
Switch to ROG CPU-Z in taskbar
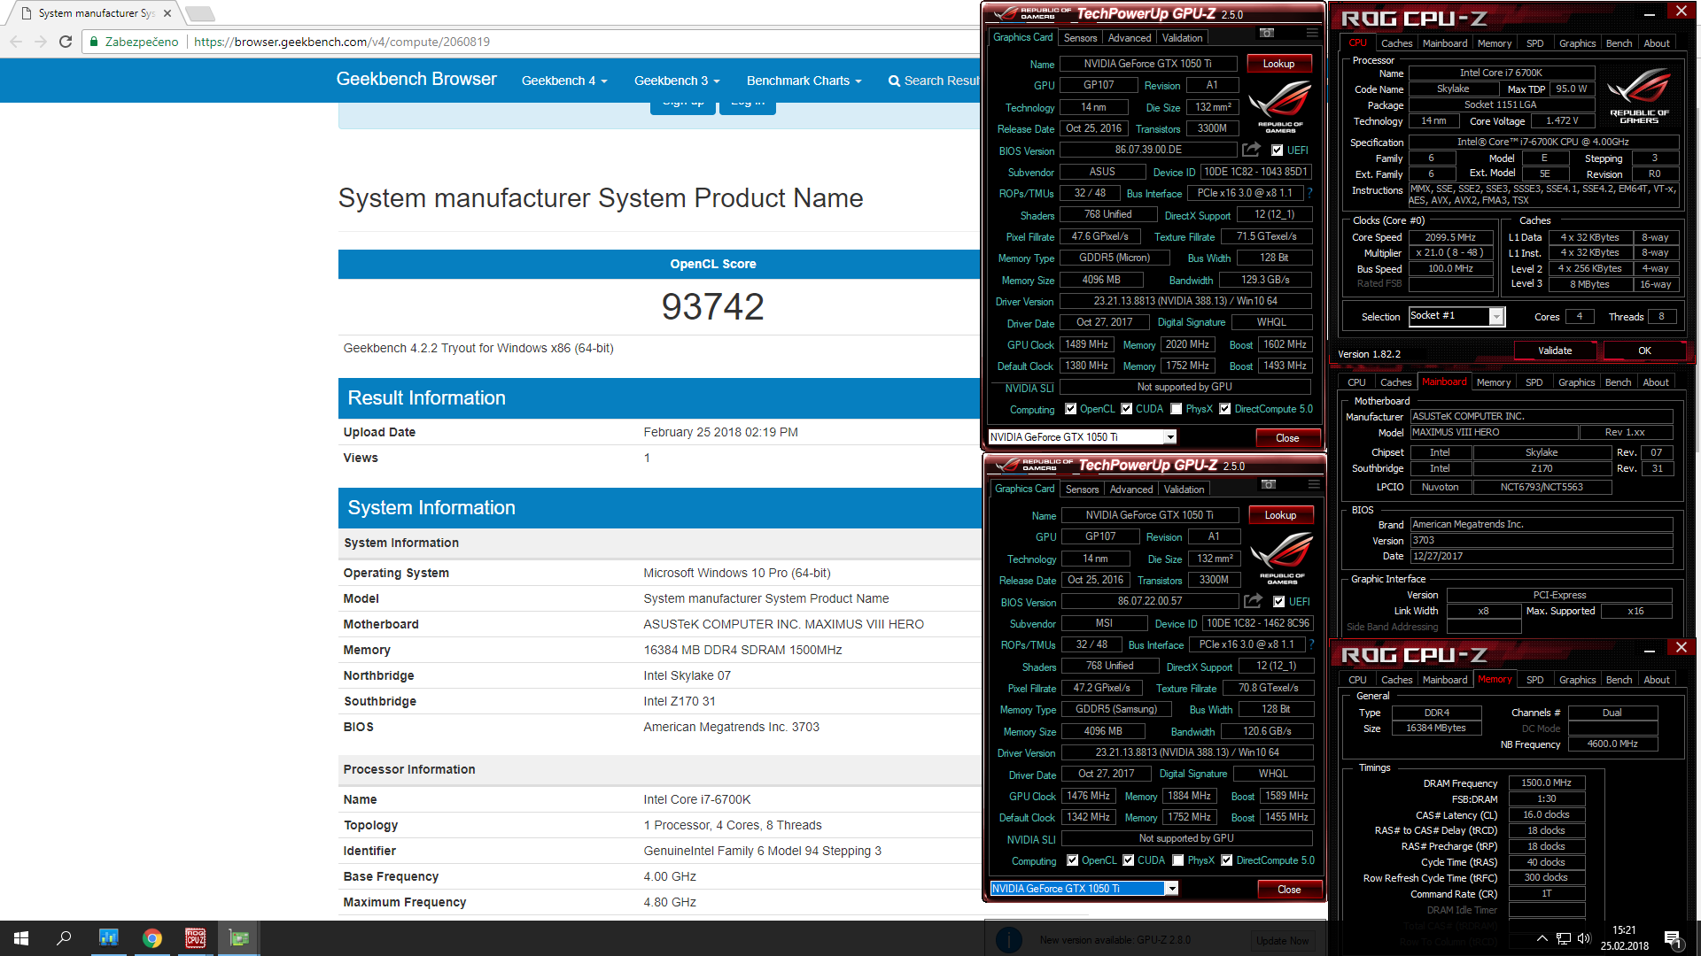(x=196, y=938)
